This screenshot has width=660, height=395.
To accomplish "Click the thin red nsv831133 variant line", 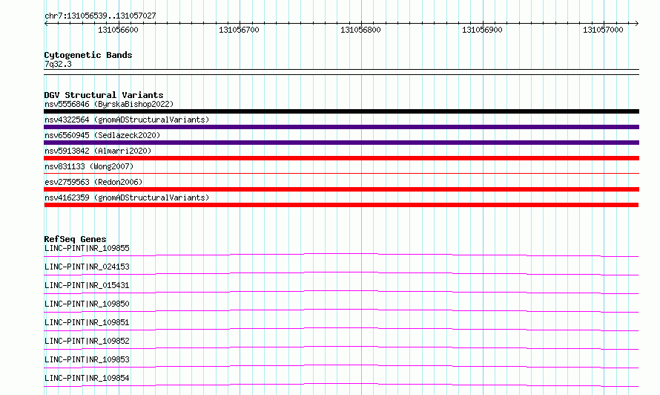I will point(341,173).
